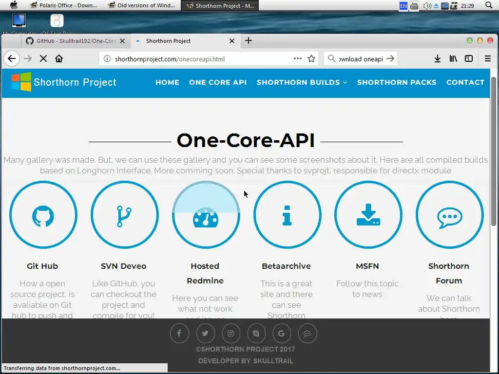Open the volume speaker tray icon
Screen dimensions: 499x374
(427, 5)
